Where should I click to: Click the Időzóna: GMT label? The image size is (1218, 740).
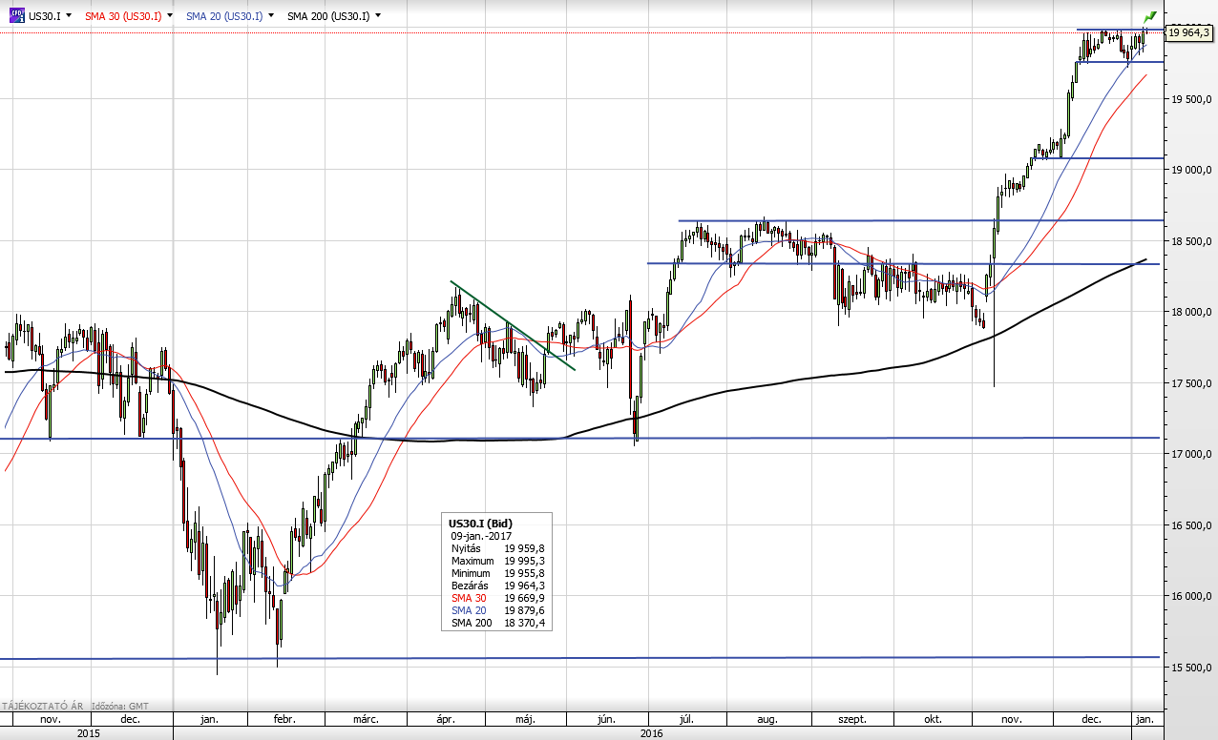click(x=120, y=706)
